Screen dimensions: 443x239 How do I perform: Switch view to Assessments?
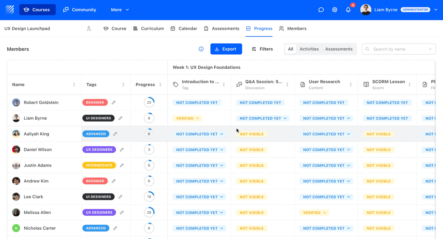(x=339, y=49)
